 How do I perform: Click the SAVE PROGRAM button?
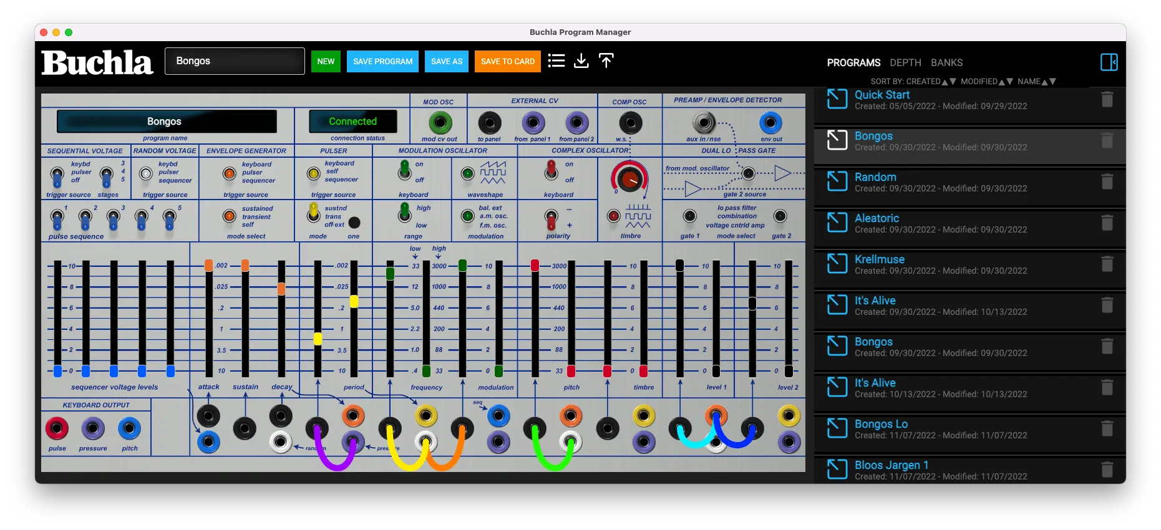tap(382, 61)
